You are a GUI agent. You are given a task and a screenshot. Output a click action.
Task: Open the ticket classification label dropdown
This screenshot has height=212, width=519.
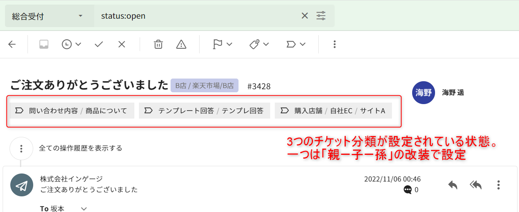point(296,44)
